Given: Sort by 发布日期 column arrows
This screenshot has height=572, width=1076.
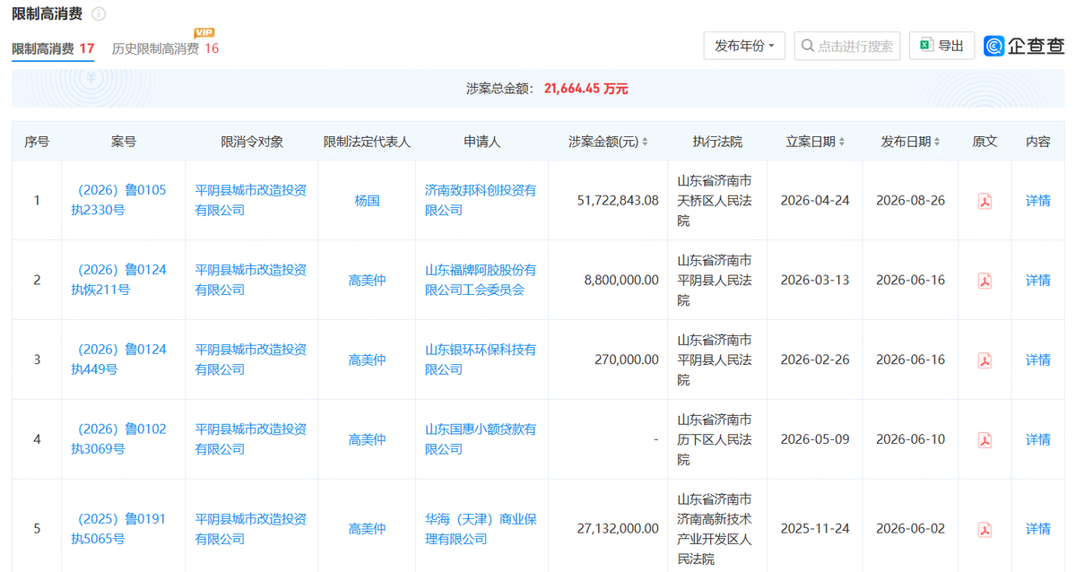Looking at the screenshot, I should (938, 142).
